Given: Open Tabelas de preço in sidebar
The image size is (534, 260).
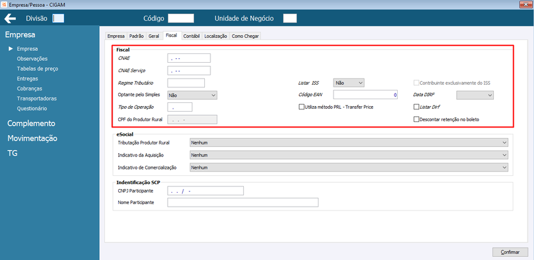Looking at the screenshot, I should (38, 68).
